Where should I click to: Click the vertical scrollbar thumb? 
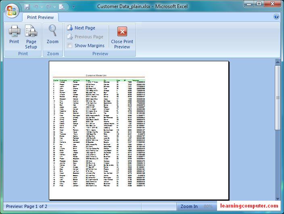click(x=278, y=98)
